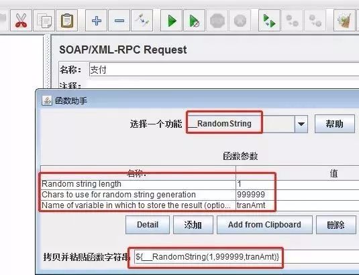Click the 名称 field containing 支付
This screenshot has height=275, width=359.
click(x=224, y=70)
